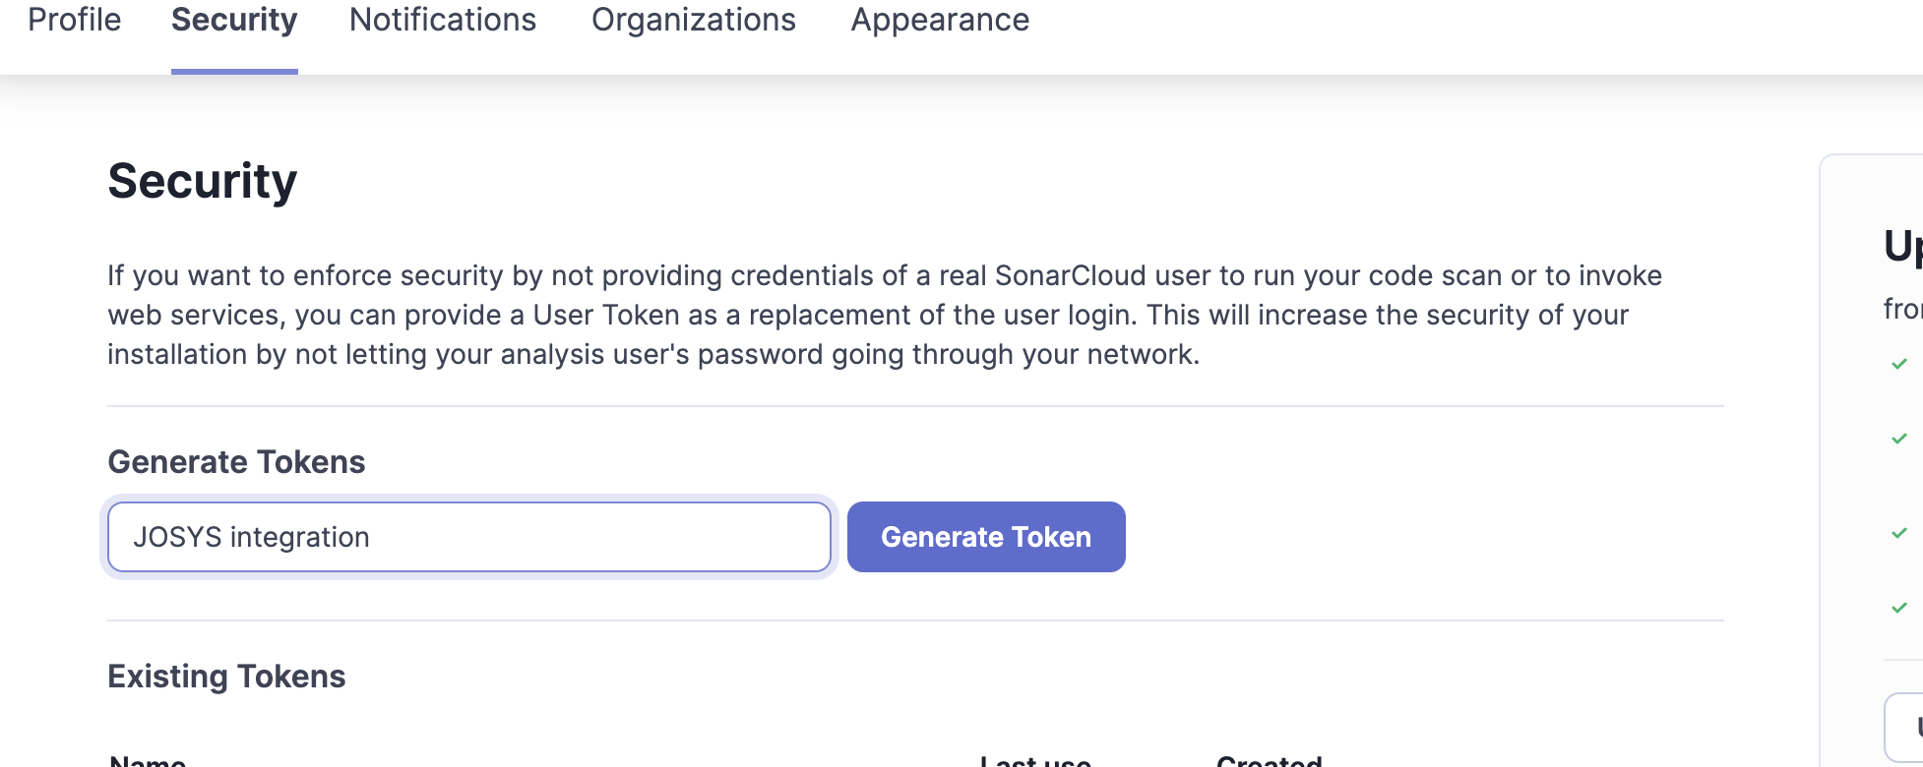Click the large Security page heading
Screen dimensions: 1923x767
tap(203, 182)
